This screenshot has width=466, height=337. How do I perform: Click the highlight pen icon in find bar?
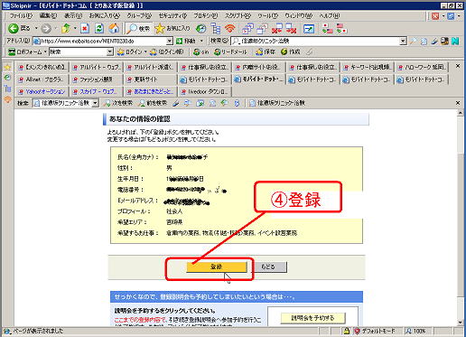(x=176, y=103)
